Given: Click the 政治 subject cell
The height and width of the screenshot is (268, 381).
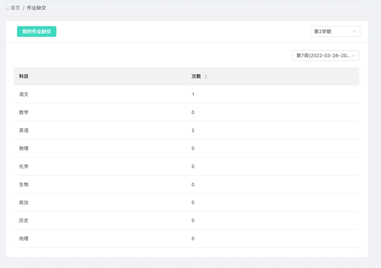Looking at the screenshot, I should click(24, 203).
